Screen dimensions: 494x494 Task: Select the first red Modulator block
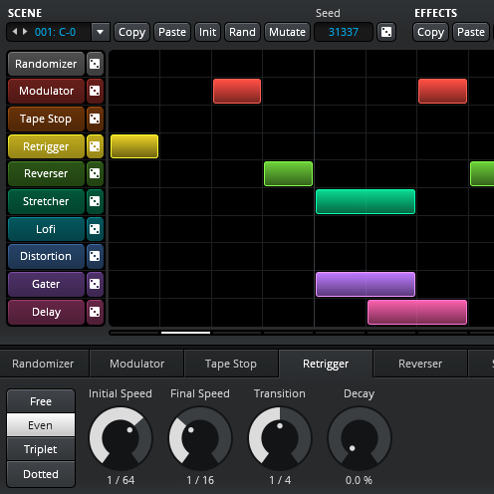(x=237, y=91)
